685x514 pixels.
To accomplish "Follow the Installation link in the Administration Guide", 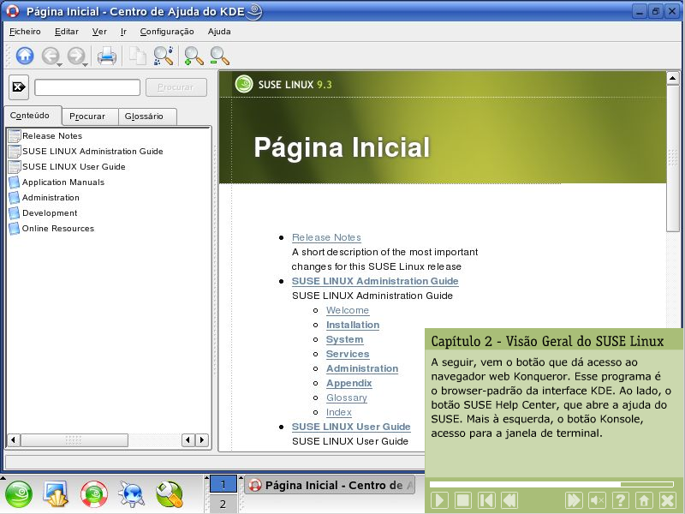I will (352, 325).
